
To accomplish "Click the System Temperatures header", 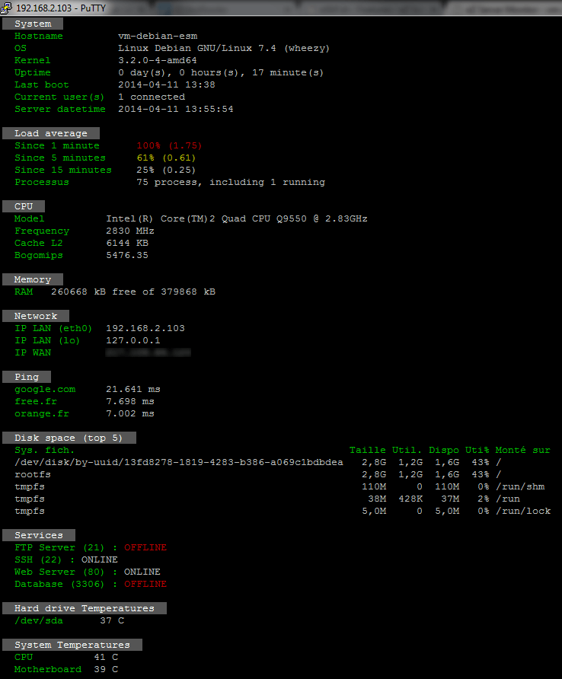I will [x=72, y=645].
